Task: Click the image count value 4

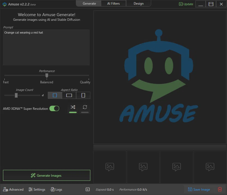Action: (43, 95)
